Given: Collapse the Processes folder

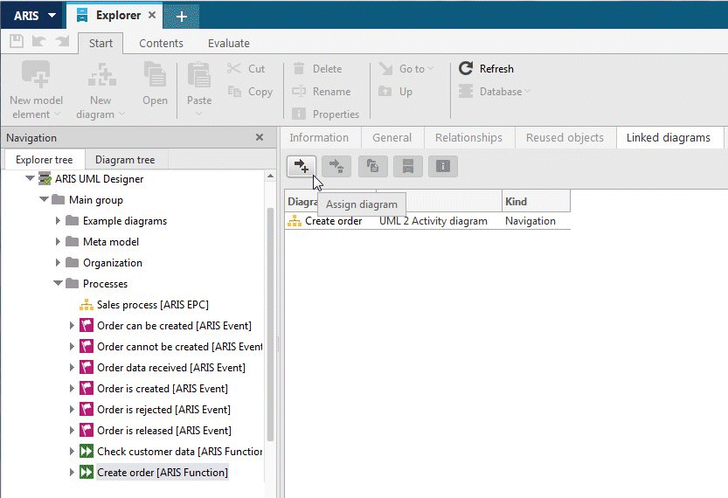Looking at the screenshot, I should (x=58, y=283).
